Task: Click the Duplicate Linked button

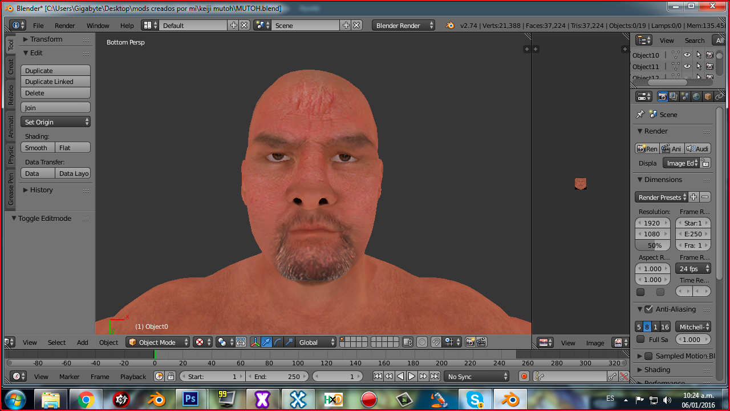Action: coord(56,82)
